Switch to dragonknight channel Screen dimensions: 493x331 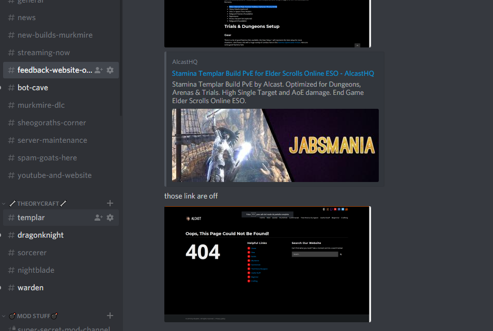coord(61,235)
